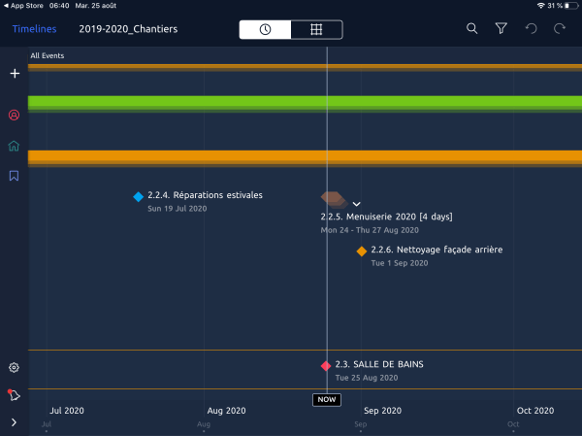The height and width of the screenshot is (436, 582).
Task: Expand the left sidebar with chevron
Action: (x=14, y=421)
